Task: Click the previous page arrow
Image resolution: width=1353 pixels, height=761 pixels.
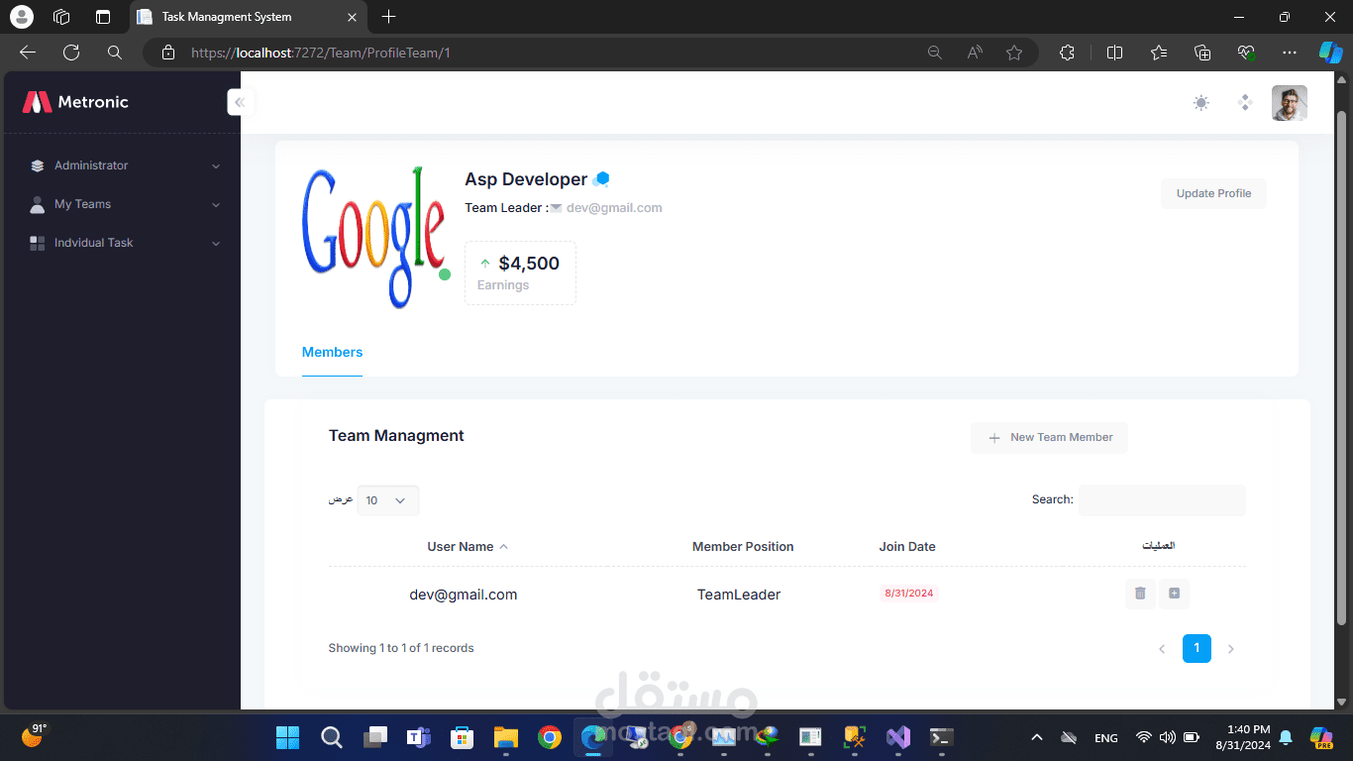Action: coord(1162,649)
